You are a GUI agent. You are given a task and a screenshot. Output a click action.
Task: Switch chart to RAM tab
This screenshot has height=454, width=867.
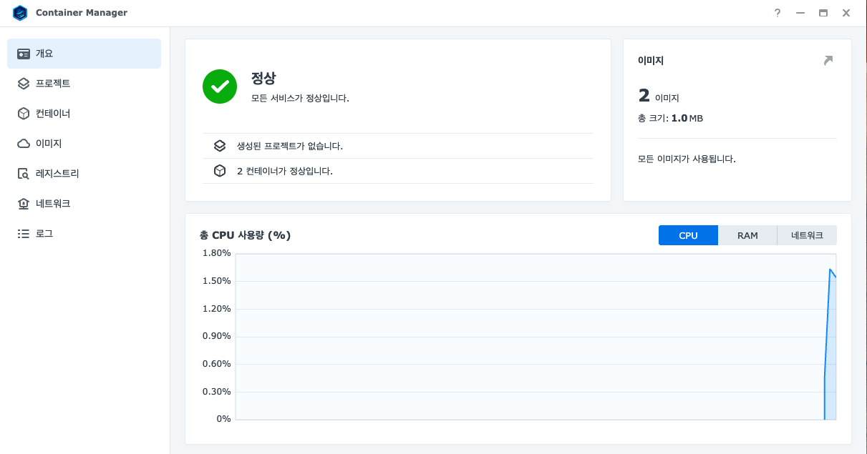point(747,235)
